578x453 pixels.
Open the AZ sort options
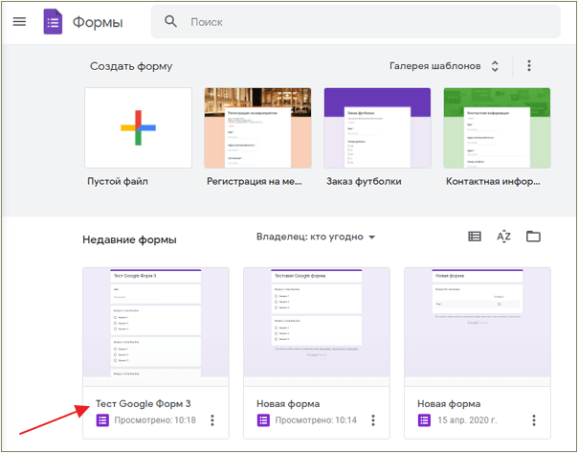click(x=503, y=237)
